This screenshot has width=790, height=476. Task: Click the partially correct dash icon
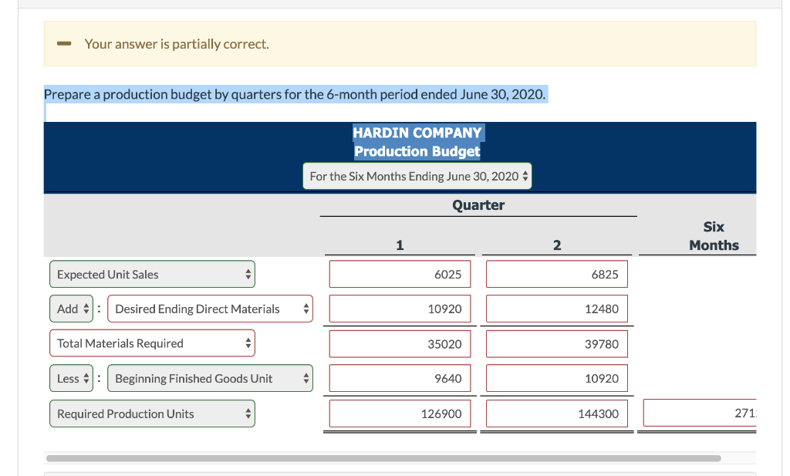coord(64,44)
